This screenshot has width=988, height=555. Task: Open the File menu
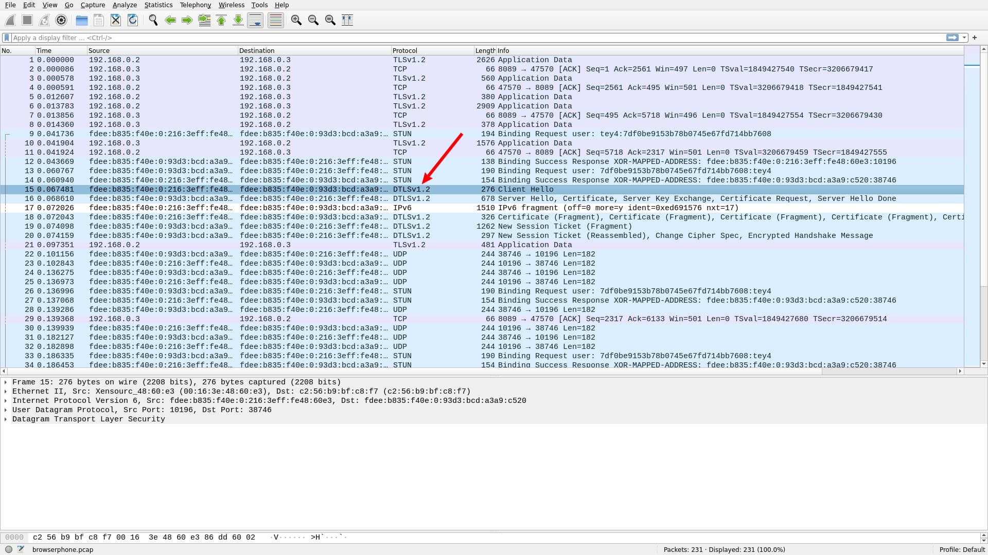click(10, 5)
